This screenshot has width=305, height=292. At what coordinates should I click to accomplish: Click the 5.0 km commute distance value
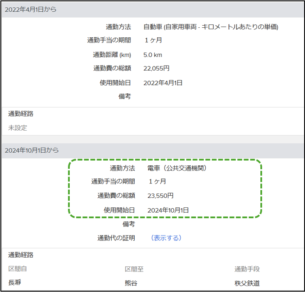pos(152,55)
